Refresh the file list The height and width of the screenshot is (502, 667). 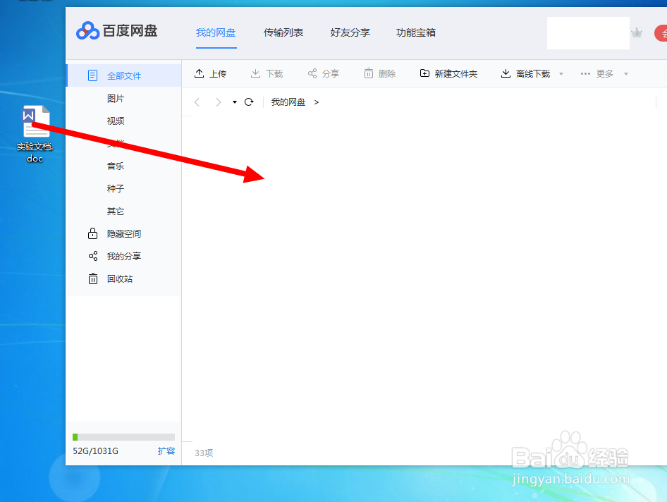pyautogui.click(x=249, y=102)
